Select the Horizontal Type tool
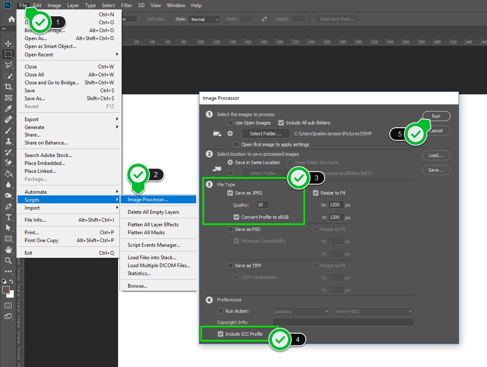487x367 pixels. (x=8, y=217)
